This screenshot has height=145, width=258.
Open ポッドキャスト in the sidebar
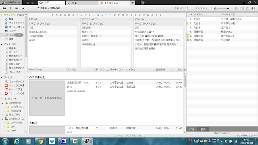[15, 23]
